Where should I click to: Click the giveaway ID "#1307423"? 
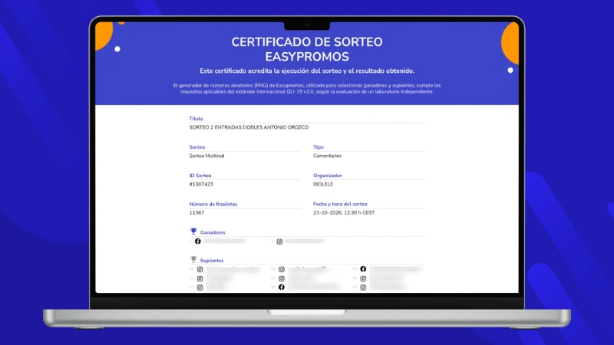[x=201, y=184]
